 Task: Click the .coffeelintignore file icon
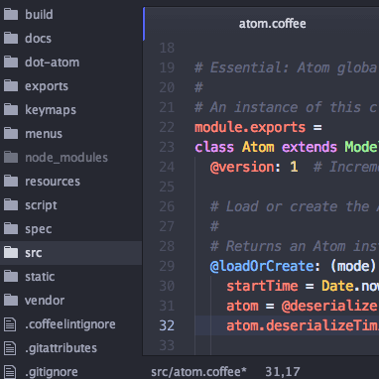10,324
